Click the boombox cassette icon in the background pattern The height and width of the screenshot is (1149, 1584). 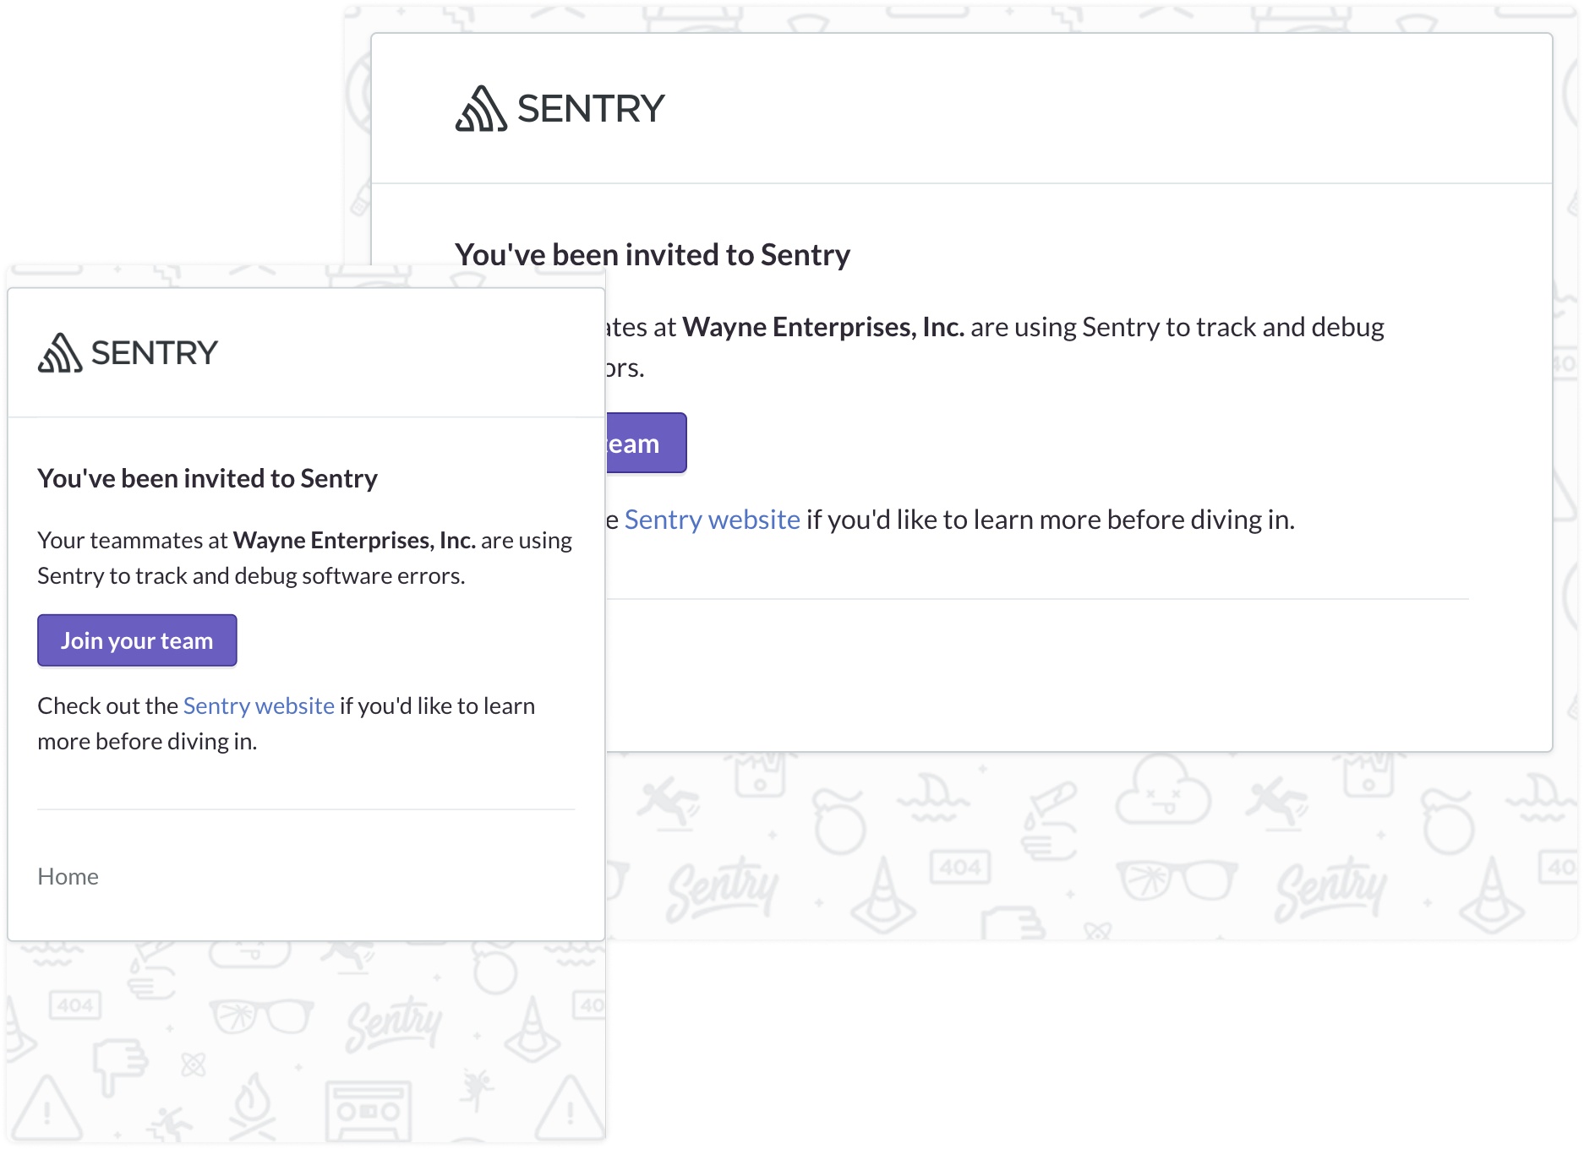pos(369,1109)
